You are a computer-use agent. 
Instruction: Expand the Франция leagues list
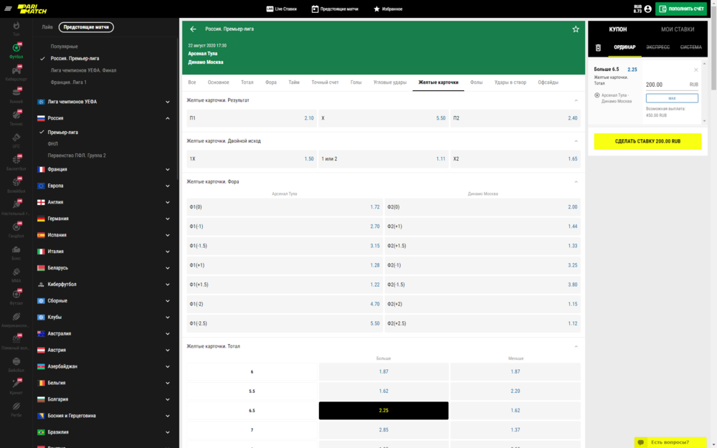click(167, 170)
